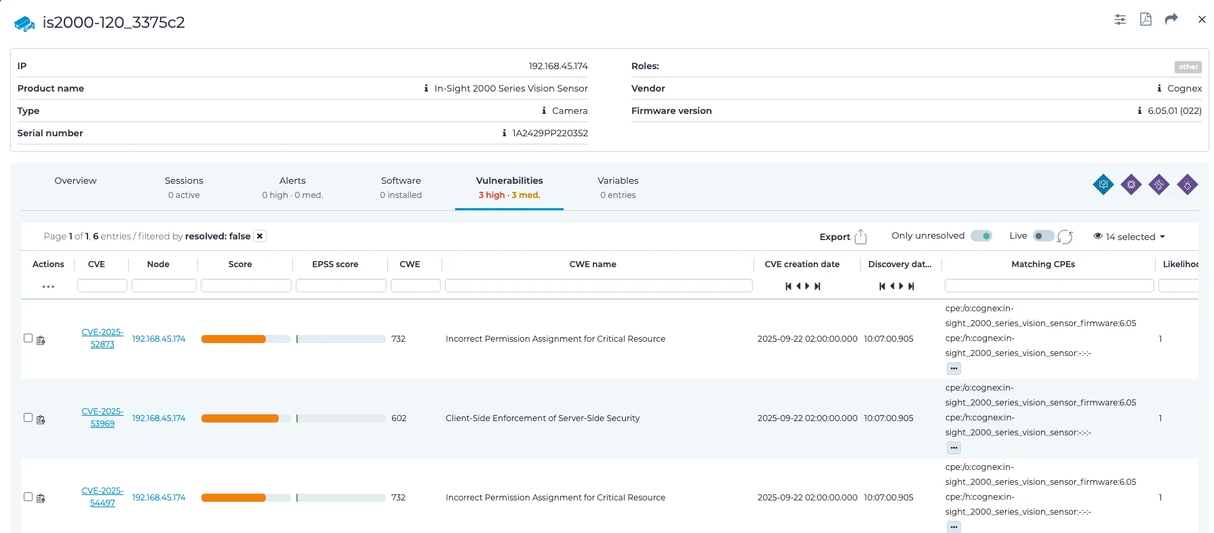Switch to the Software tab
The image size is (1214, 533).
click(401, 187)
